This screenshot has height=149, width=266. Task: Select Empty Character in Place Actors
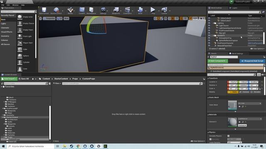[26, 23]
